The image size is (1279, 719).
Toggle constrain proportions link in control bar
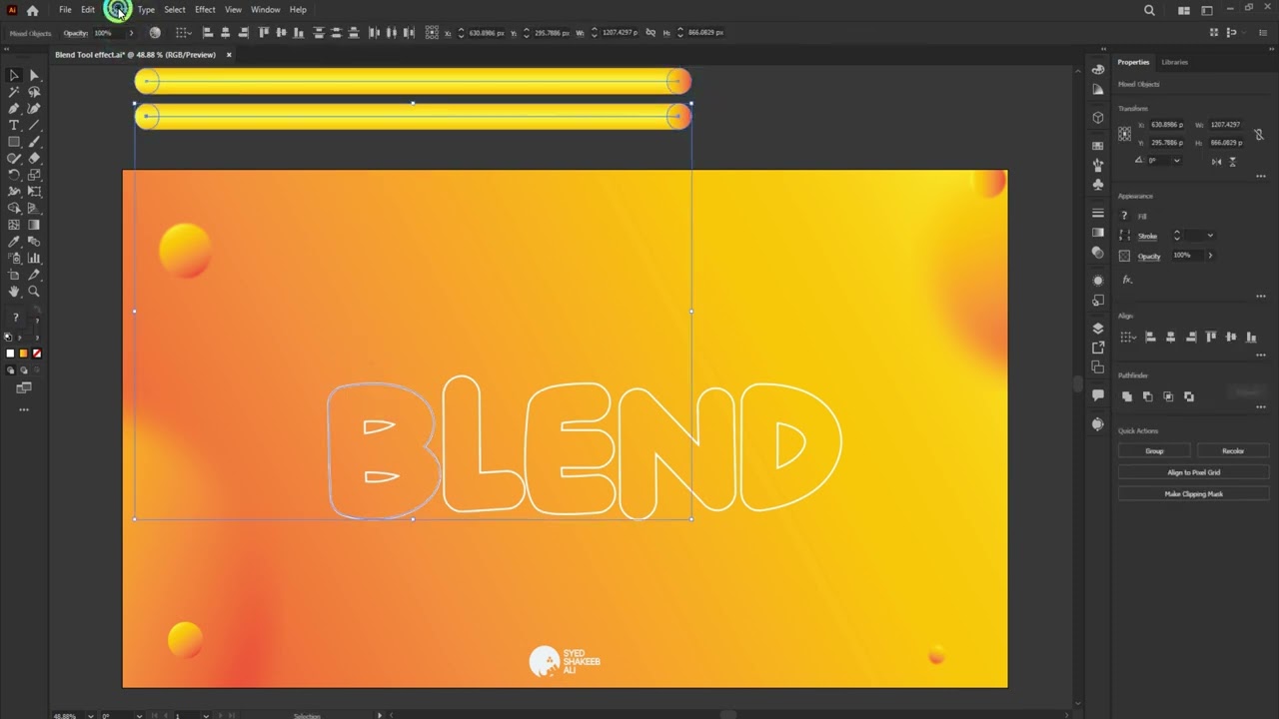pos(651,33)
